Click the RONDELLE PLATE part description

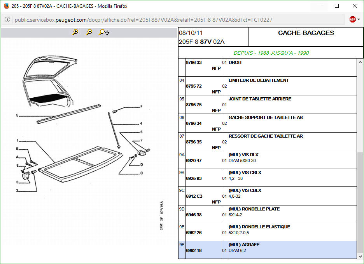coord(254,209)
